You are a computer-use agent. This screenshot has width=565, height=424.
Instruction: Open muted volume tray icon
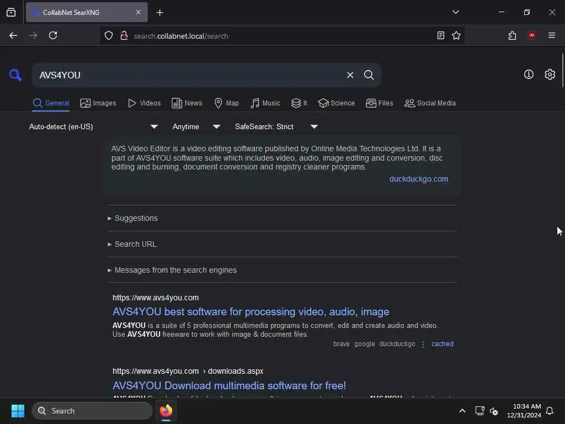tap(494, 411)
